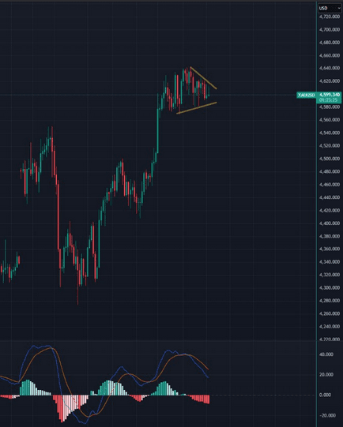Click the 4,500.000 price axis label

(x=330, y=159)
